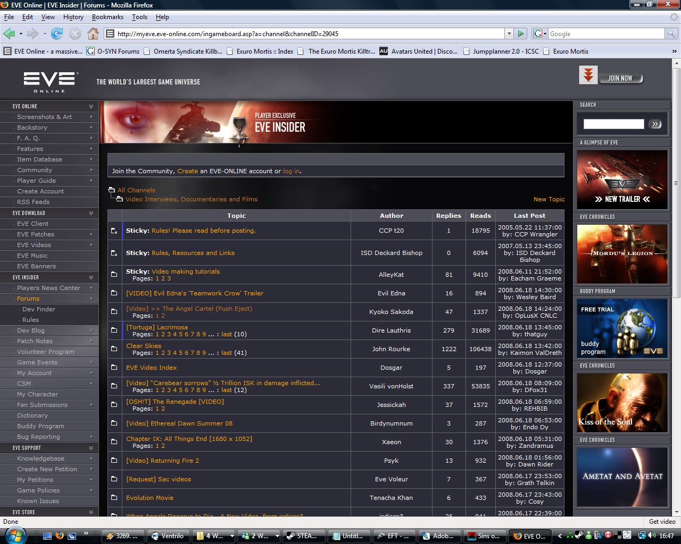Expand the Screenshots & Art submenu plus
Viewport: 681px width, 544px height.
pyautogui.click(x=91, y=117)
